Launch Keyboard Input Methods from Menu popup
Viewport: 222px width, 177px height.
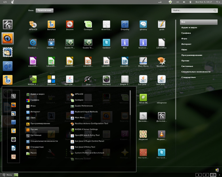[84, 112]
